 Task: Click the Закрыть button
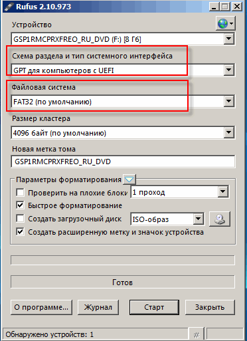(210, 307)
